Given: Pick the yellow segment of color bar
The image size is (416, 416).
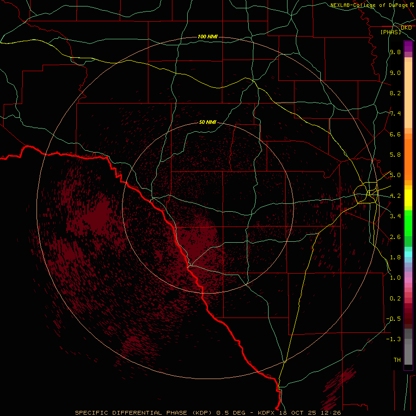Looking at the screenshot, I should click(408, 198).
